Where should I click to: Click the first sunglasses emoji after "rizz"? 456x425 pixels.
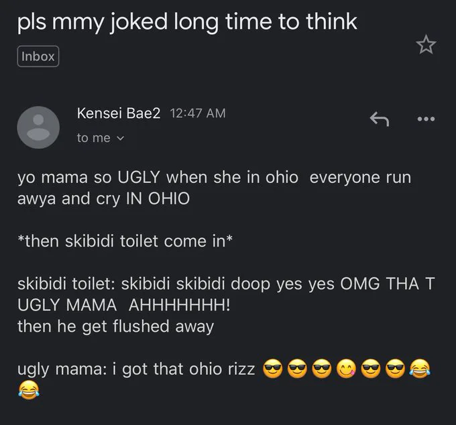pyautogui.click(x=272, y=369)
